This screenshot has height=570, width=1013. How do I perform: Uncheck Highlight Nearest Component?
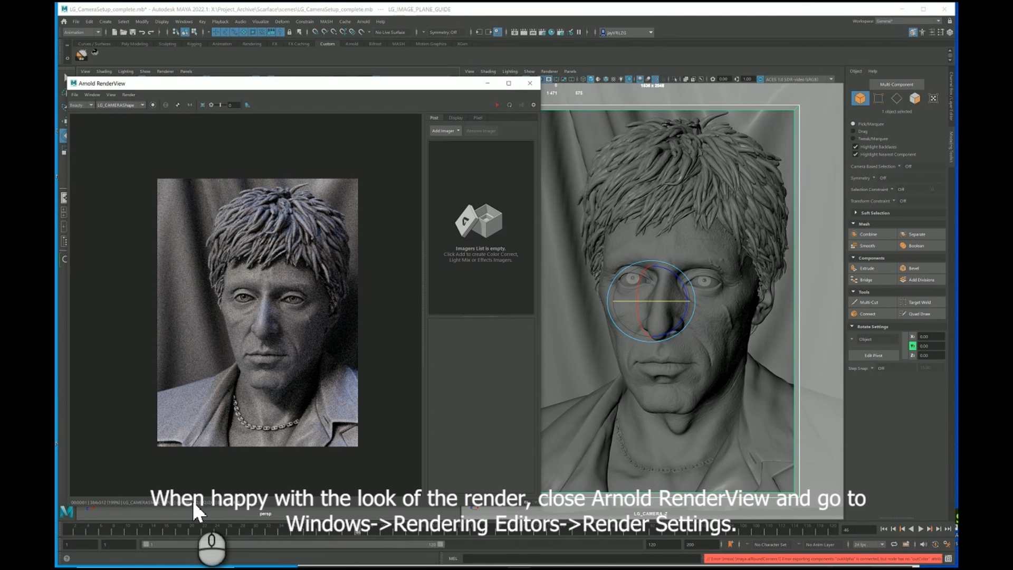pyautogui.click(x=855, y=155)
